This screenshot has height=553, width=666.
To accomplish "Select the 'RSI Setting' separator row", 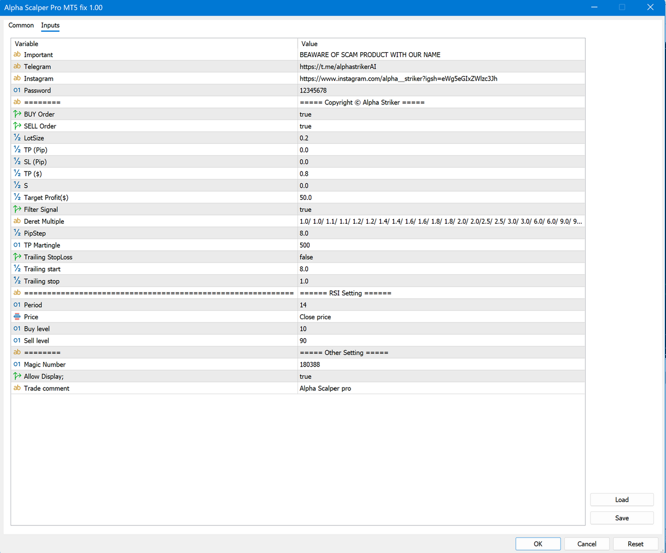I will (298, 293).
